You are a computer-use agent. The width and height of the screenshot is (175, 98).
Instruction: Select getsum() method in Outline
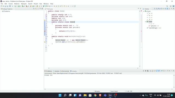pos(154,26)
